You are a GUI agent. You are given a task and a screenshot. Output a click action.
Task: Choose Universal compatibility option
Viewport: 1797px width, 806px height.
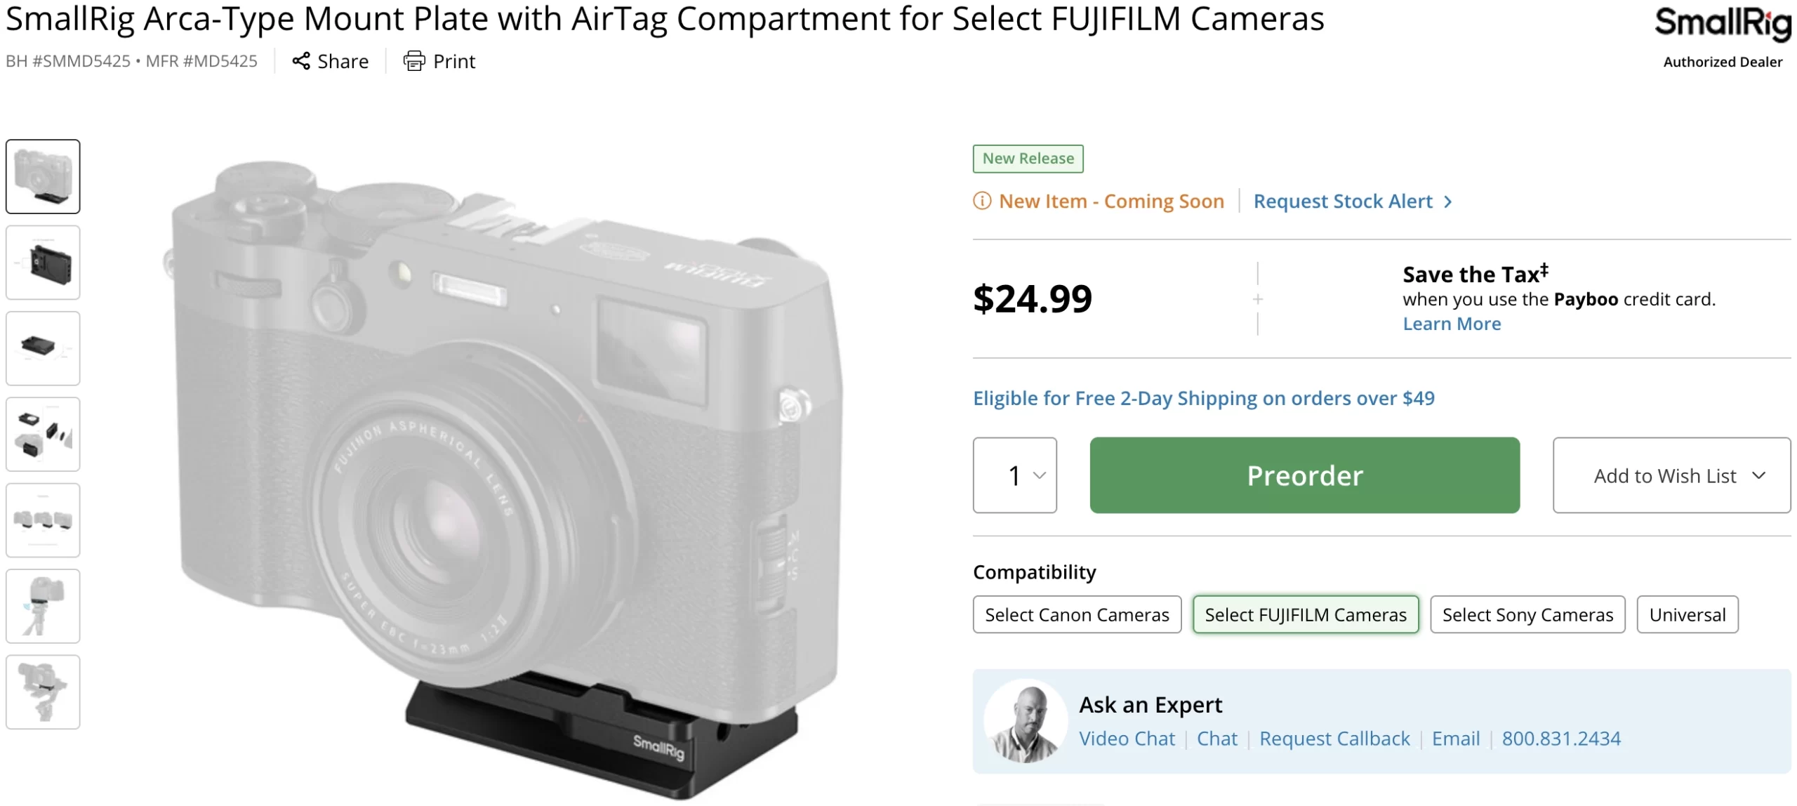[x=1687, y=615]
